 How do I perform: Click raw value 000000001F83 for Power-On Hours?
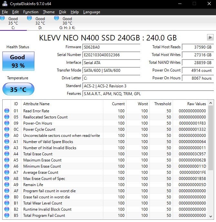(x=192, y=123)
